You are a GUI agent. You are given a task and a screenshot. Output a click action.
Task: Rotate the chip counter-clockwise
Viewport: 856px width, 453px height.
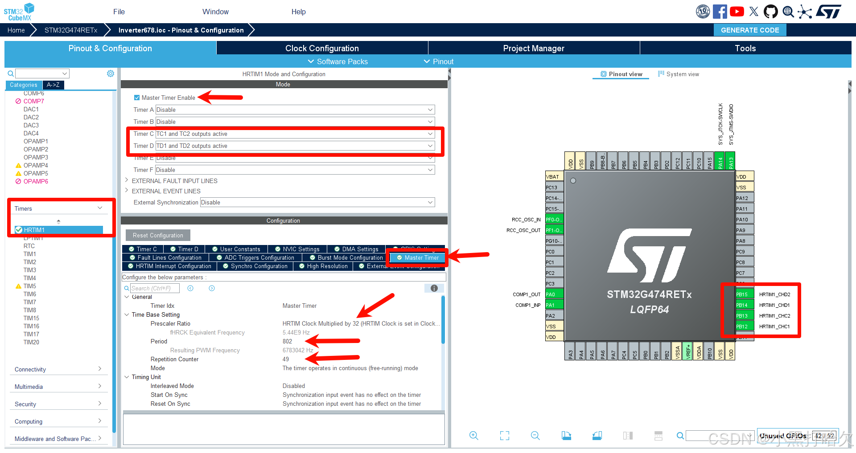(x=597, y=436)
